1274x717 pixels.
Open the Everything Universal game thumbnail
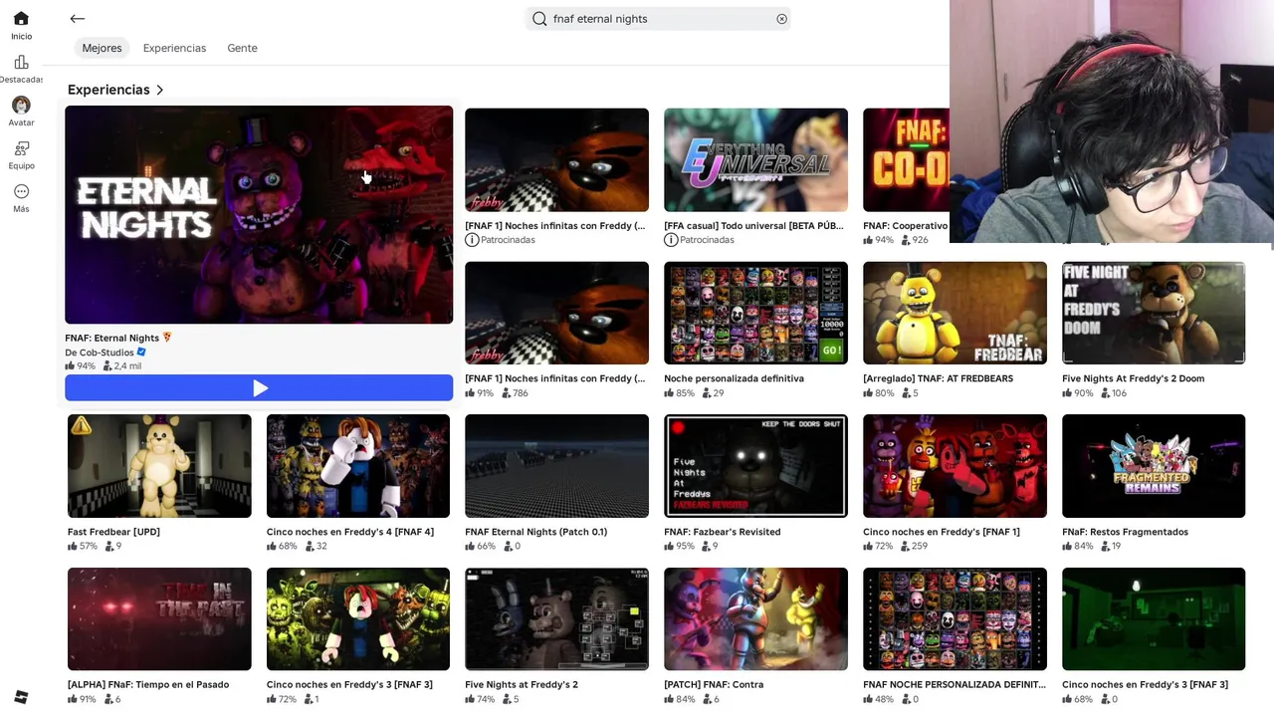click(x=755, y=159)
